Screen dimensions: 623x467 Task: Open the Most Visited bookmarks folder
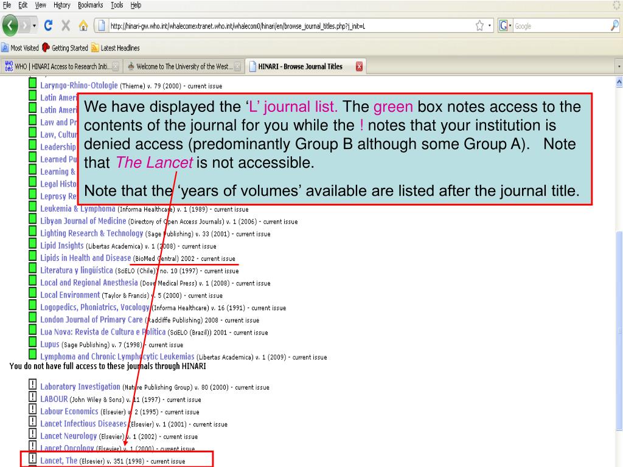pos(20,47)
